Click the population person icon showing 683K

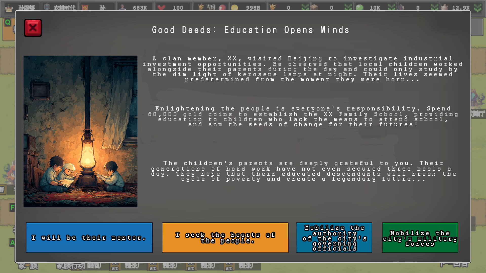point(123,8)
